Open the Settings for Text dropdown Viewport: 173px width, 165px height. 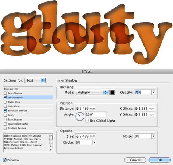point(35,80)
